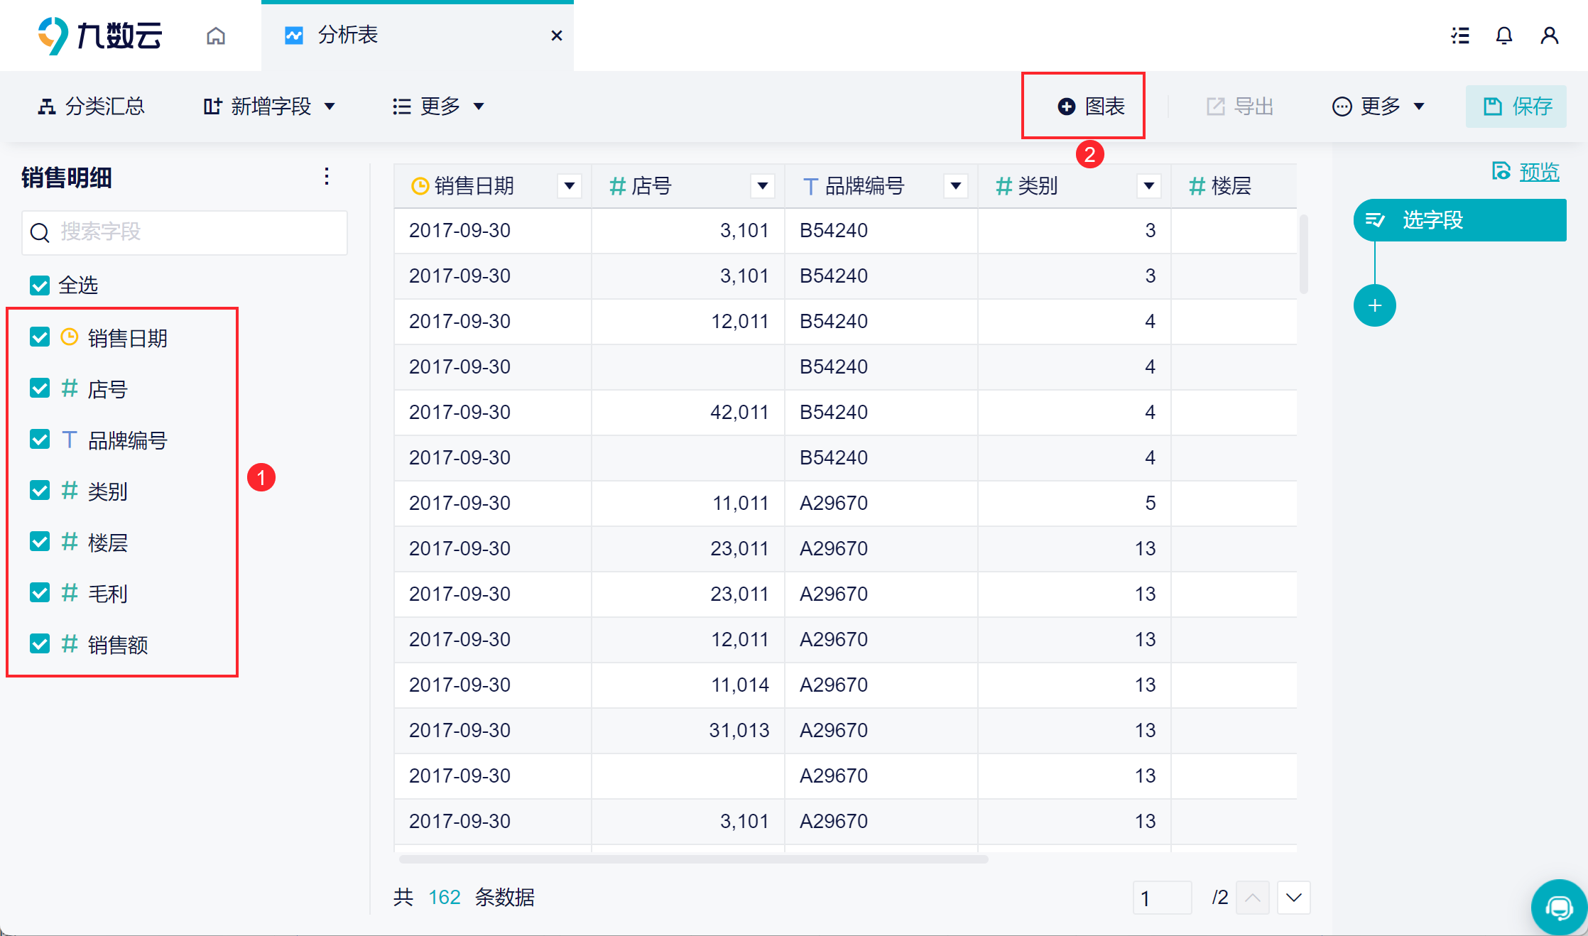
Task: Open the notification bell
Action: click(1503, 36)
